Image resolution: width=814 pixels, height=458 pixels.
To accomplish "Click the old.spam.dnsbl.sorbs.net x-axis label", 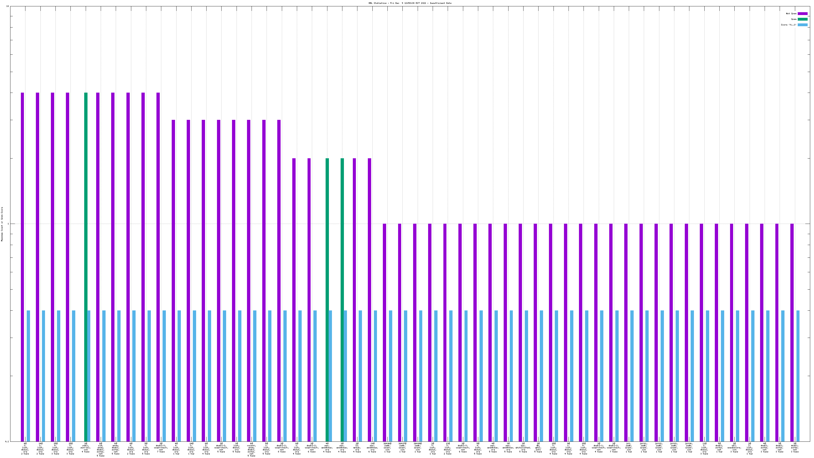I will (x=100, y=449).
